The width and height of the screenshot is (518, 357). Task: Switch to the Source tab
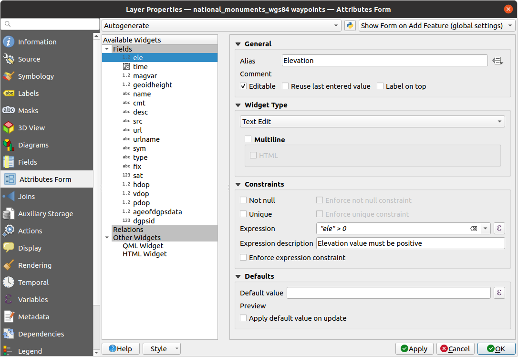point(10,59)
